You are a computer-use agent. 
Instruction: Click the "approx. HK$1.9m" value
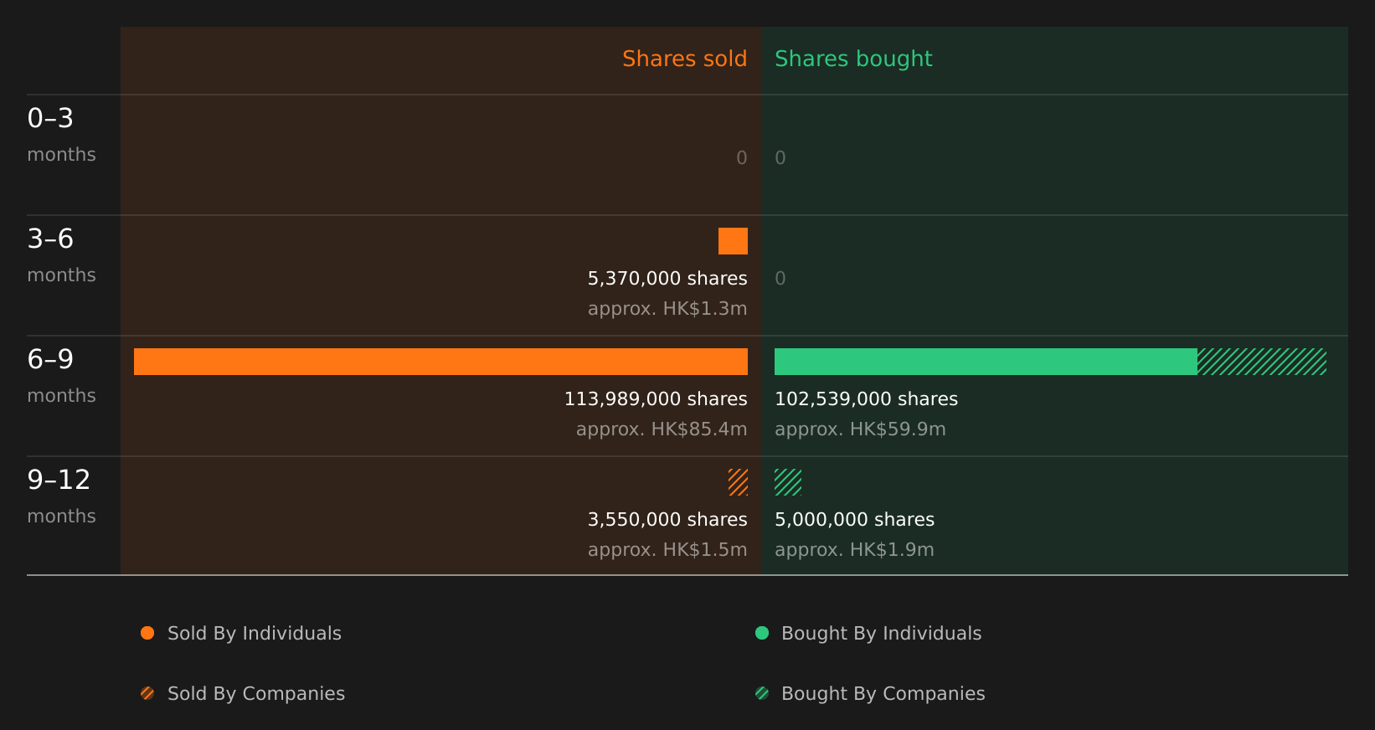854,549
